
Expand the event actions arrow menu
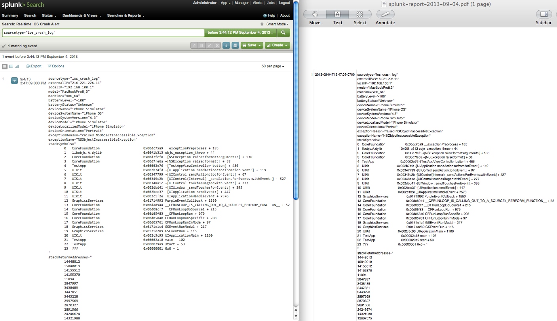pos(14,80)
